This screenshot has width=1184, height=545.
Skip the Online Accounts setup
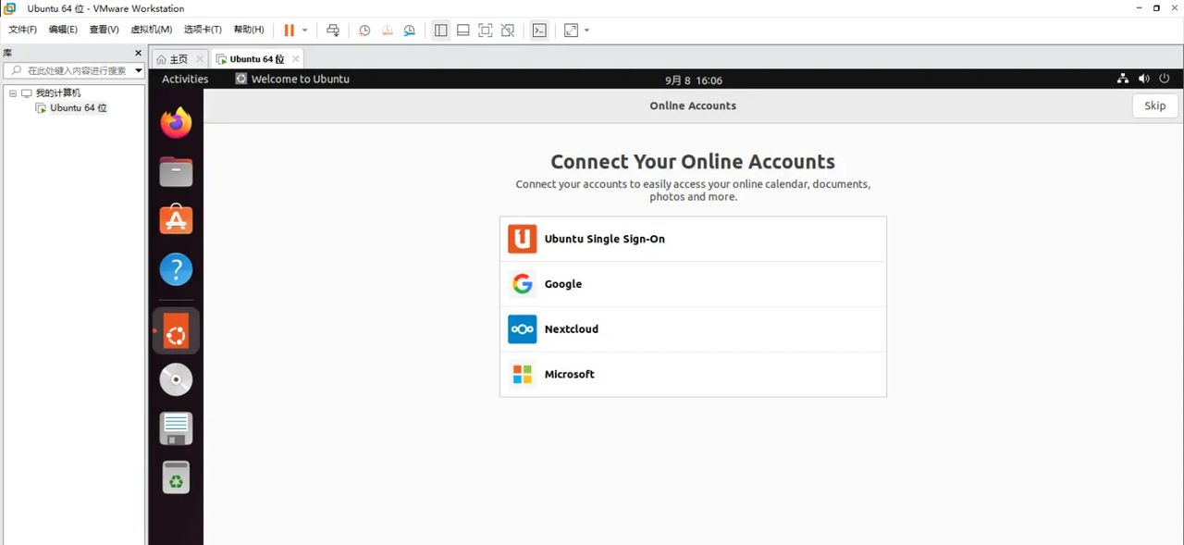pos(1155,105)
